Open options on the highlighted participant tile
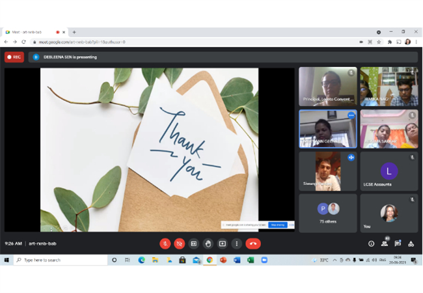This screenshot has width=423, height=293. click(351, 115)
